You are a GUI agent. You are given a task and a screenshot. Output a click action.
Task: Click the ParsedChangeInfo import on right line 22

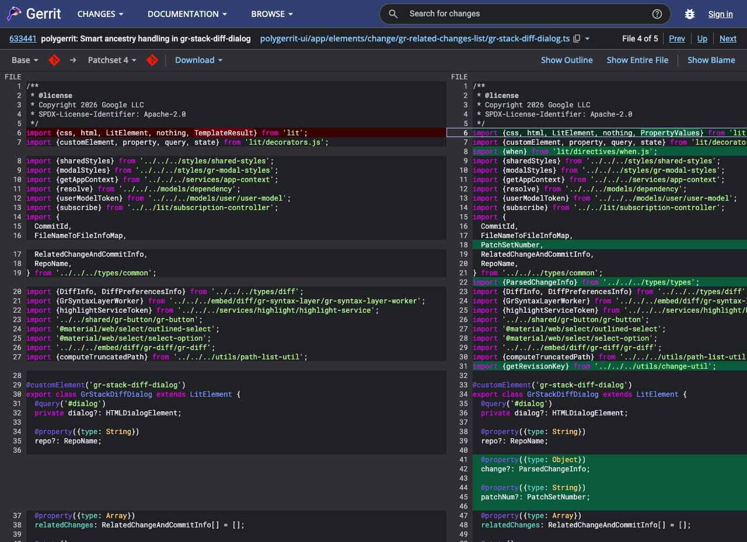tap(586, 282)
